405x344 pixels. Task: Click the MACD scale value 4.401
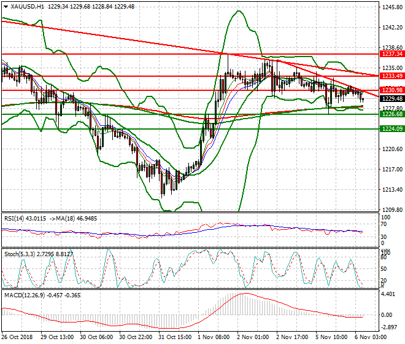click(x=388, y=294)
